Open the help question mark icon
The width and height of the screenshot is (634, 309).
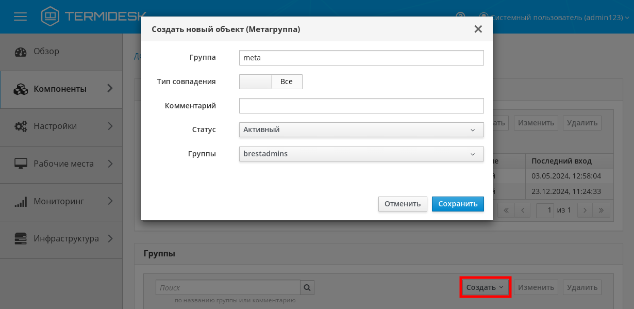pyautogui.click(x=461, y=17)
